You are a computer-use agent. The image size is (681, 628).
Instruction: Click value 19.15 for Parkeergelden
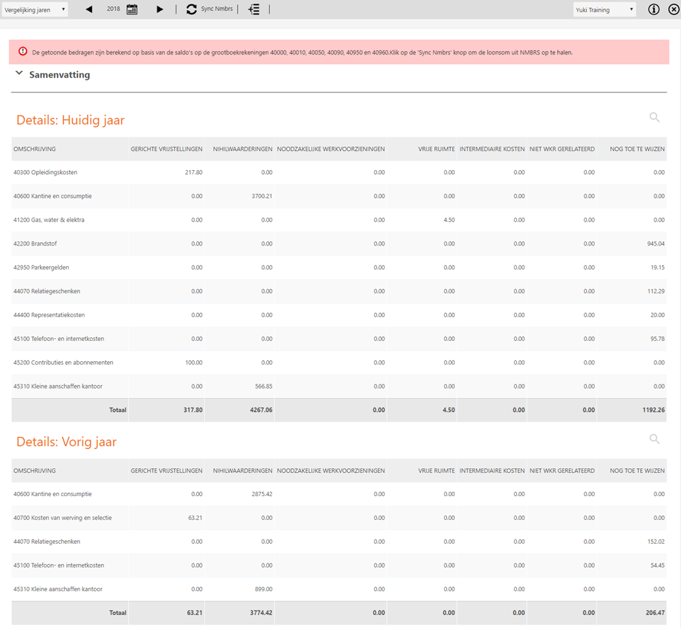[658, 267]
